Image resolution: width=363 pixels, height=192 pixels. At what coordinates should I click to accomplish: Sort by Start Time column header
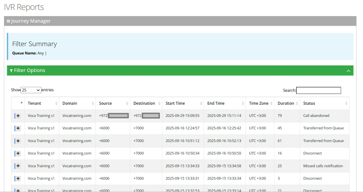[x=183, y=103]
